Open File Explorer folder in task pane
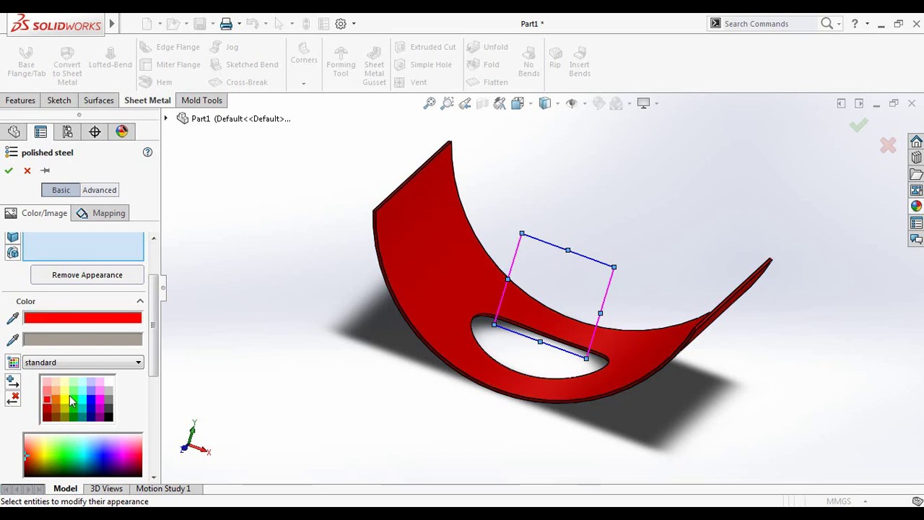Viewport: 924px width, 520px height. pyautogui.click(x=916, y=174)
